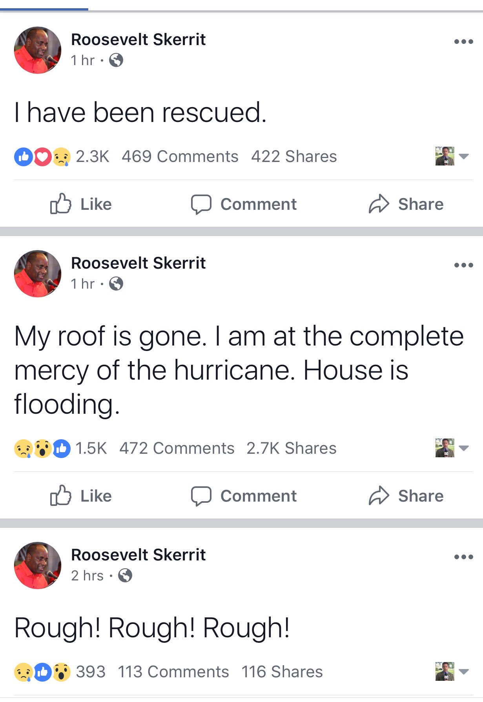
Task: Click globe privacy icon on rescued post
Action: tap(116, 60)
